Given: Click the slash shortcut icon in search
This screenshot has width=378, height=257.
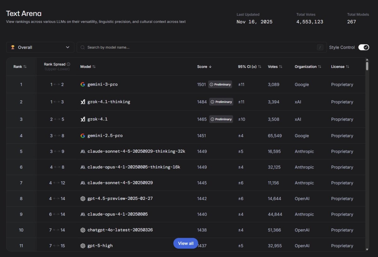Looking at the screenshot, I should 320,47.
